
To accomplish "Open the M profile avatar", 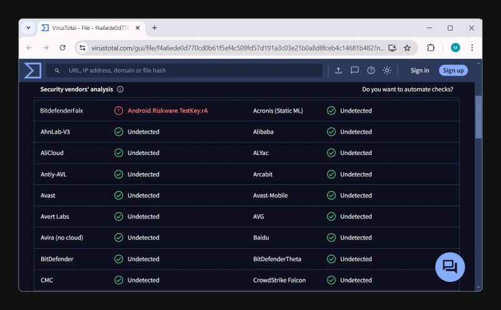I will click(455, 48).
